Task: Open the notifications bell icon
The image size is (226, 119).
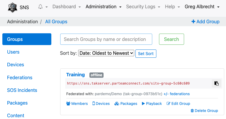Action: (40, 7)
